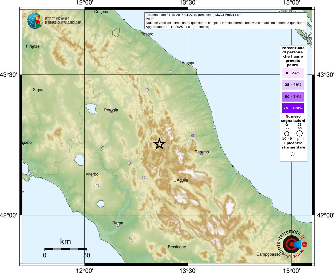This screenshot has width=334, height=273.
Task: Click the pale marker just west of Ancona
Action: [170, 72]
